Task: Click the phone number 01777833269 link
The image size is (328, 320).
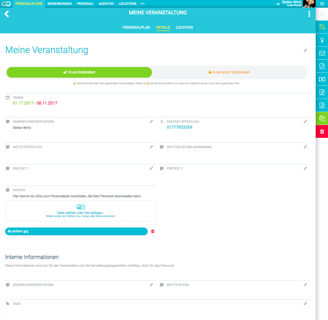Action: [179, 127]
